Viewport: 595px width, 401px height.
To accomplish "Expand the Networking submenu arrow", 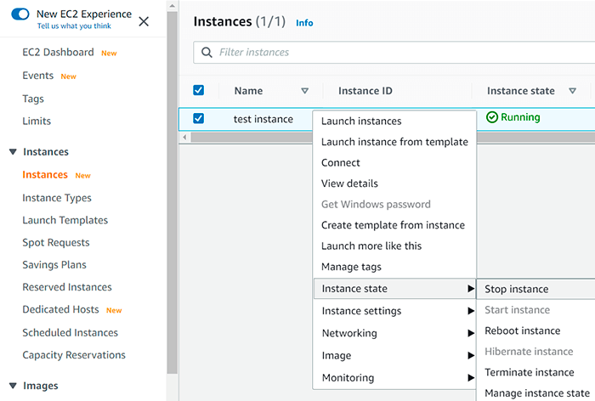I will [x=471, y=334].
